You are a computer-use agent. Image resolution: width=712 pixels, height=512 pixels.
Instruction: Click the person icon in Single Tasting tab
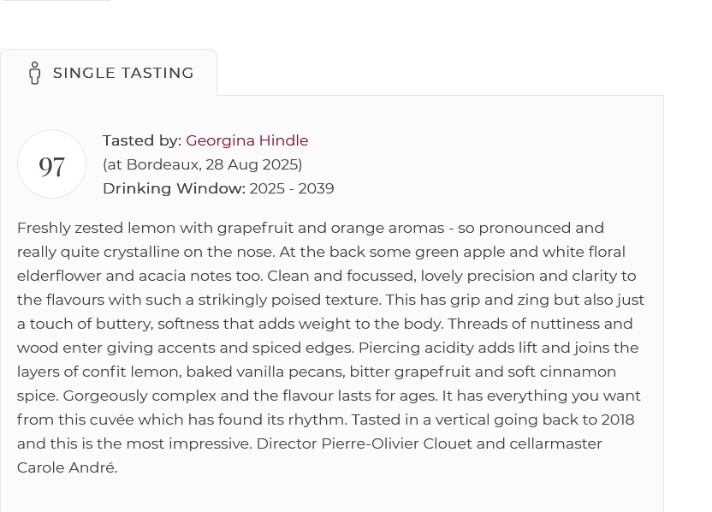tap(34, 73)
